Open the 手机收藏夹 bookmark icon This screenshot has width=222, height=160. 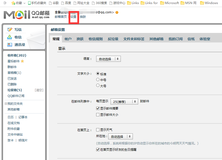[29, 3]
